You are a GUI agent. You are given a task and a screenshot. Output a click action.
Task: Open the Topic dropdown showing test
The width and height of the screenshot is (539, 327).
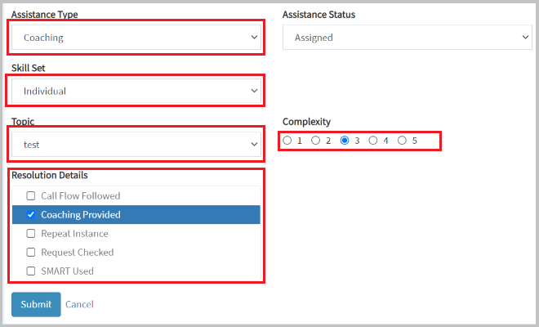click(136, 144)
